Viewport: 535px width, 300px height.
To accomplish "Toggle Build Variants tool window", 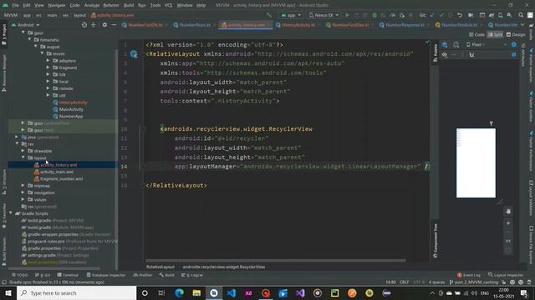I will coord(4,252).
